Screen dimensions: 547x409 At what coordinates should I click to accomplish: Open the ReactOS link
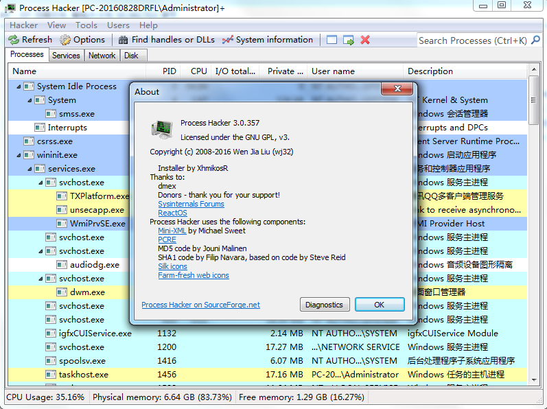point(173,213)
